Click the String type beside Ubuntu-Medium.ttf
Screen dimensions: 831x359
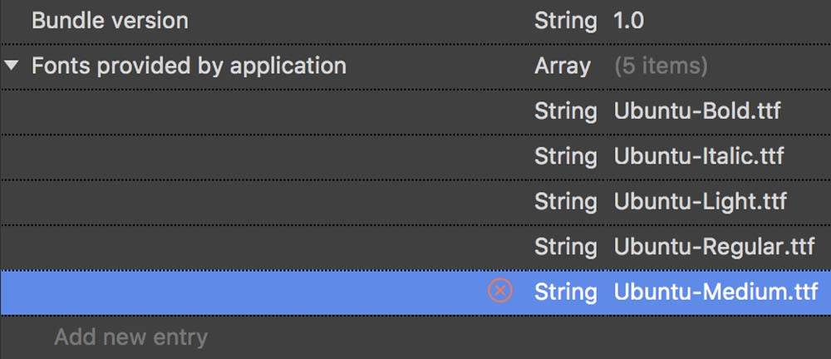(565, 292)
